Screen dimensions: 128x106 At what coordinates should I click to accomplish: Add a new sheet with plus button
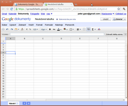[x=24, y=103]
